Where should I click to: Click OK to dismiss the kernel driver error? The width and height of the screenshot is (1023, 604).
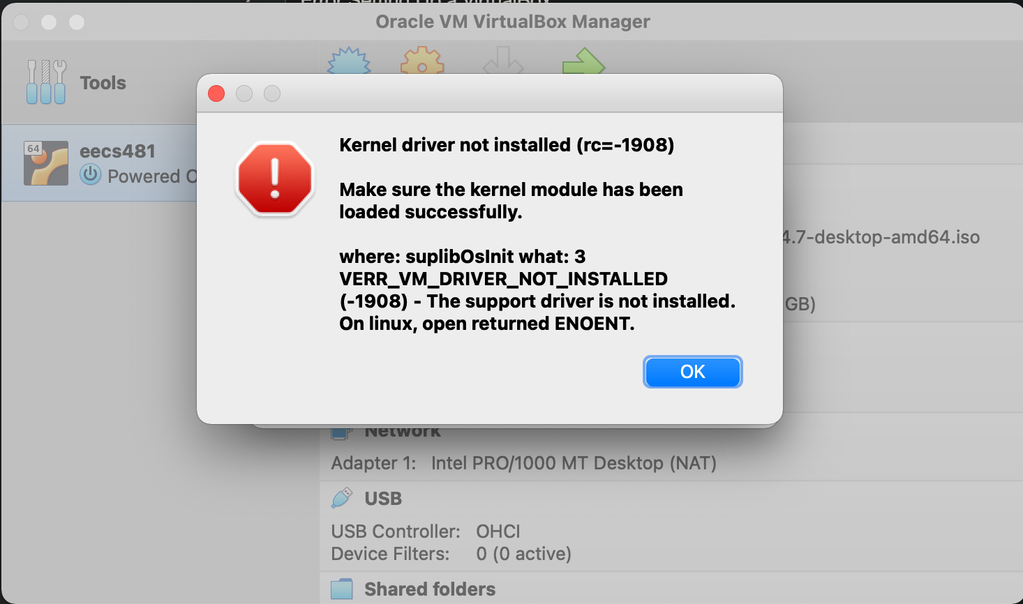click(692, 372)
